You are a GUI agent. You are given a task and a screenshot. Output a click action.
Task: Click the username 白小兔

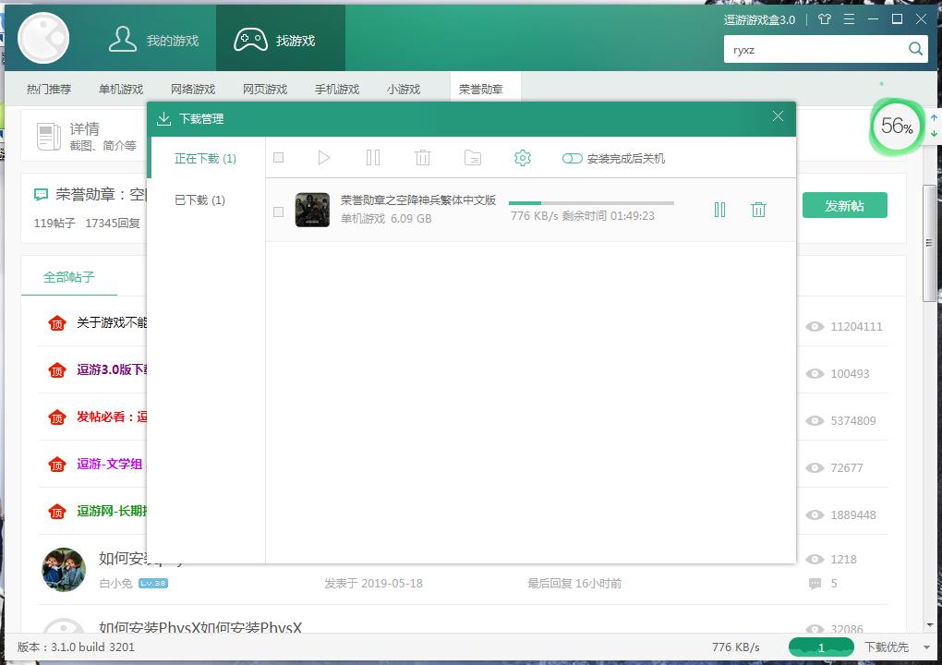click(115, 584)
